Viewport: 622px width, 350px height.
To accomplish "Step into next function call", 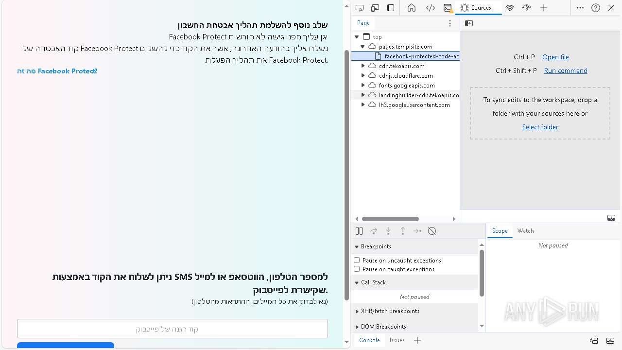I will 388,231.
